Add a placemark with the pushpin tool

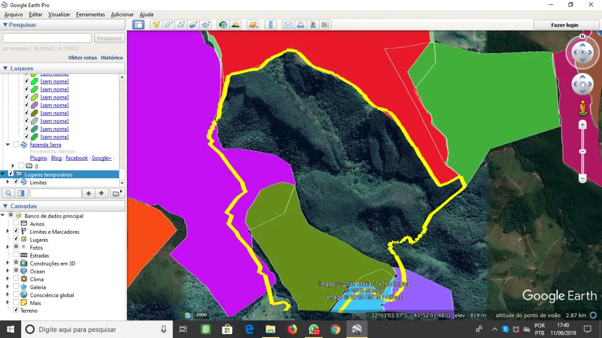click(x=156, y=25)
